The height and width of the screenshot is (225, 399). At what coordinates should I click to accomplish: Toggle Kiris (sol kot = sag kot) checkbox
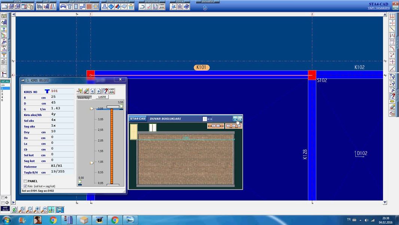coord(25,186)
